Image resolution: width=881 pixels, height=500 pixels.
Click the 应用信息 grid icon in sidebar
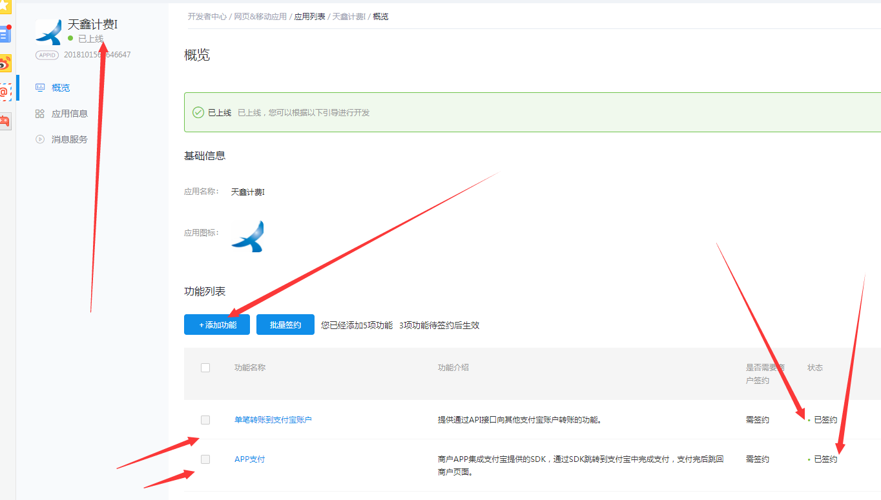tap(40, 114)
